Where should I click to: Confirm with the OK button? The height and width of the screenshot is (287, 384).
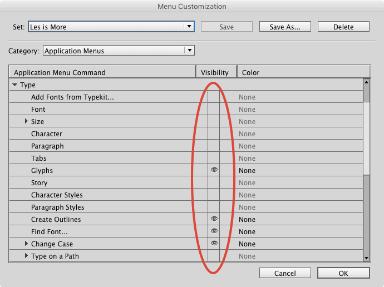(343, 273)
